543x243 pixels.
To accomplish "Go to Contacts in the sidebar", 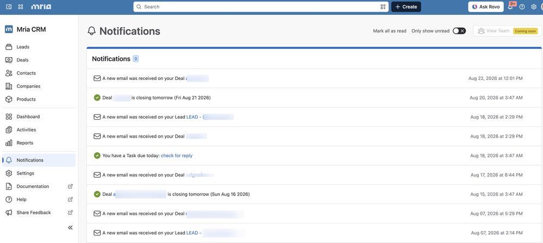I will click(x=39, y=73).
